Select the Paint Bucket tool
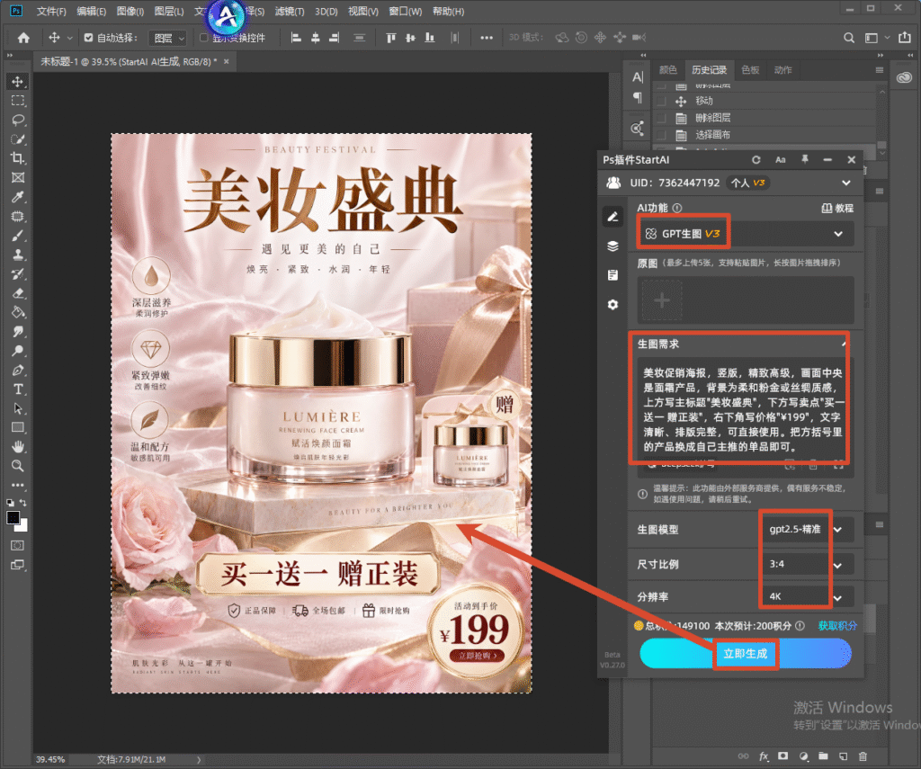921x769 pixels. pos(18,312)
